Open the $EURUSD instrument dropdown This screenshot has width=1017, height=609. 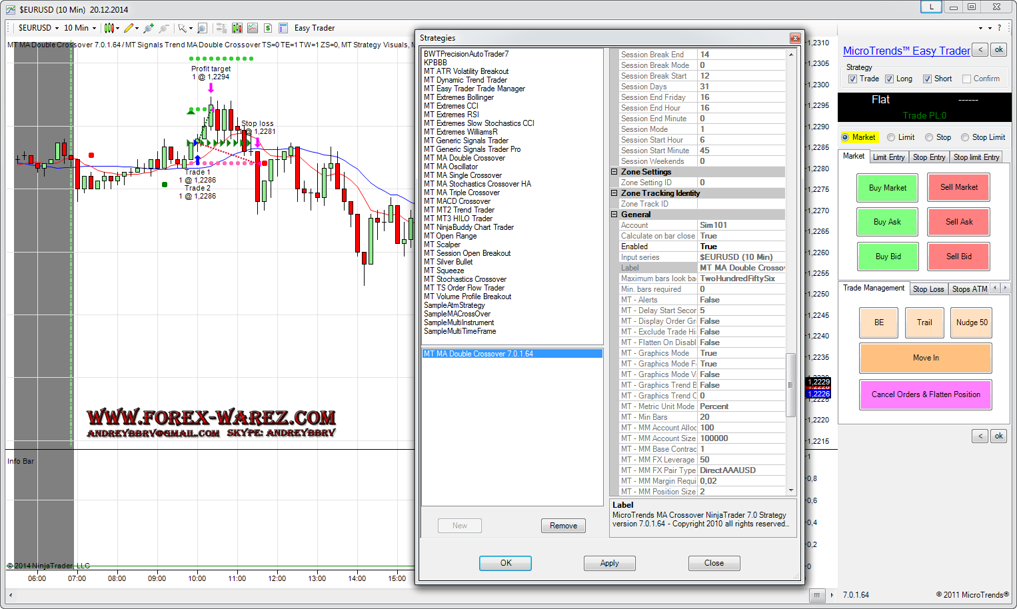[39, 28]
